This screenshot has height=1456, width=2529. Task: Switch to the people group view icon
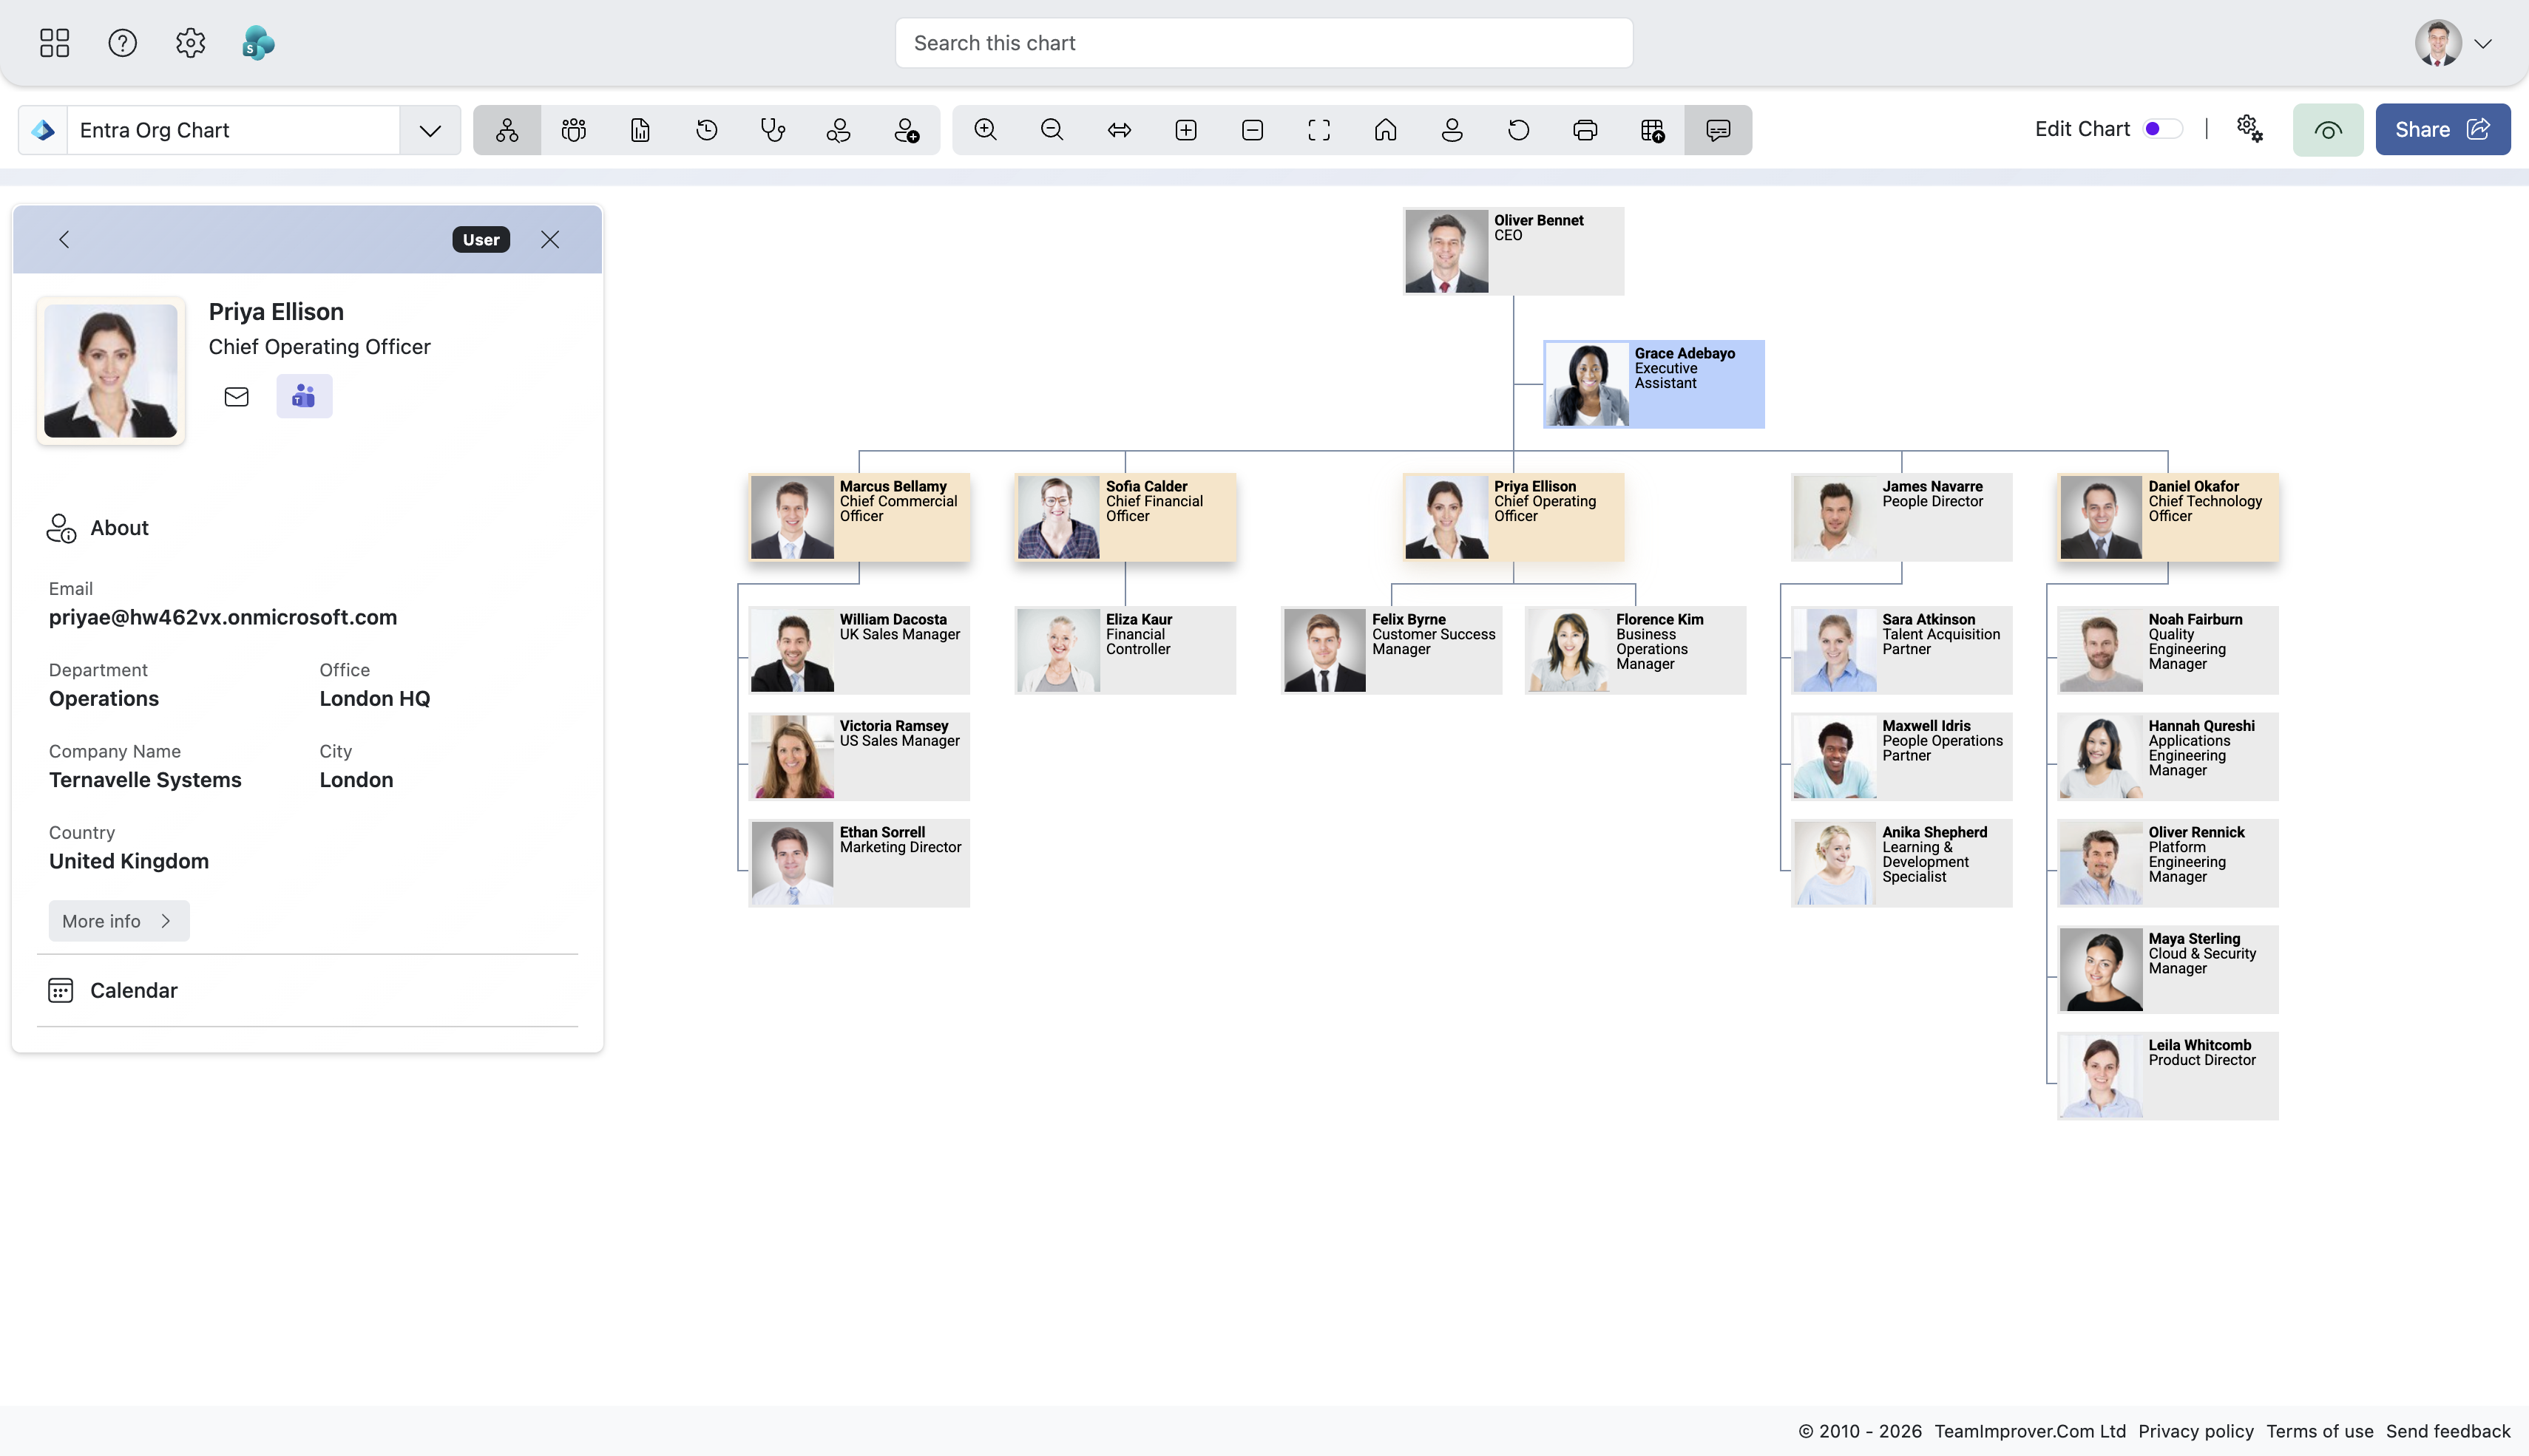pyautogui.click(x=573, y=130)
